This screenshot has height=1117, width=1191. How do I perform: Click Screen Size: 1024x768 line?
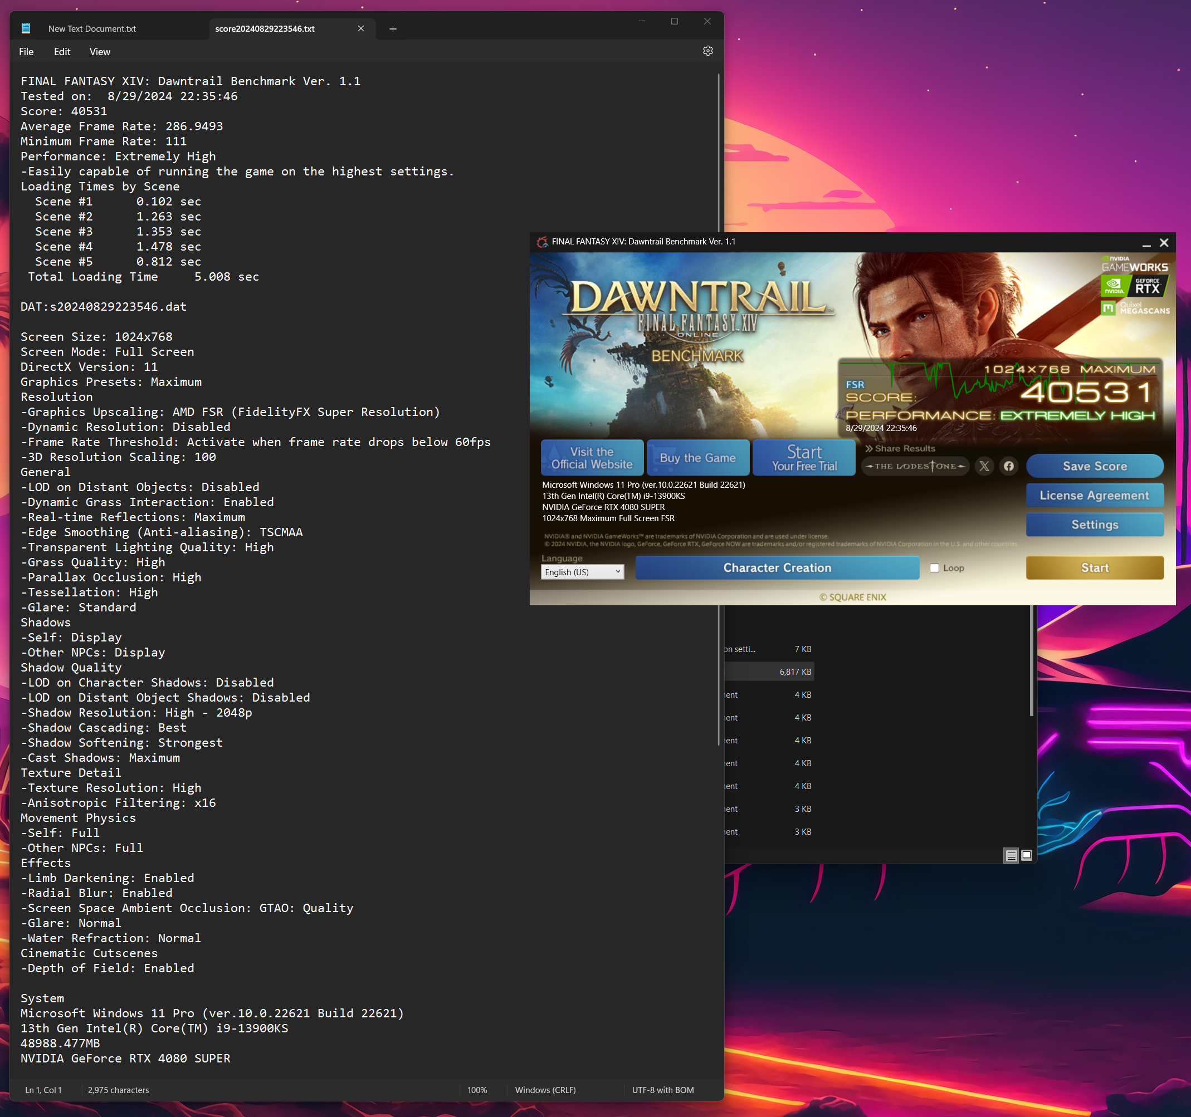(96, 336)
